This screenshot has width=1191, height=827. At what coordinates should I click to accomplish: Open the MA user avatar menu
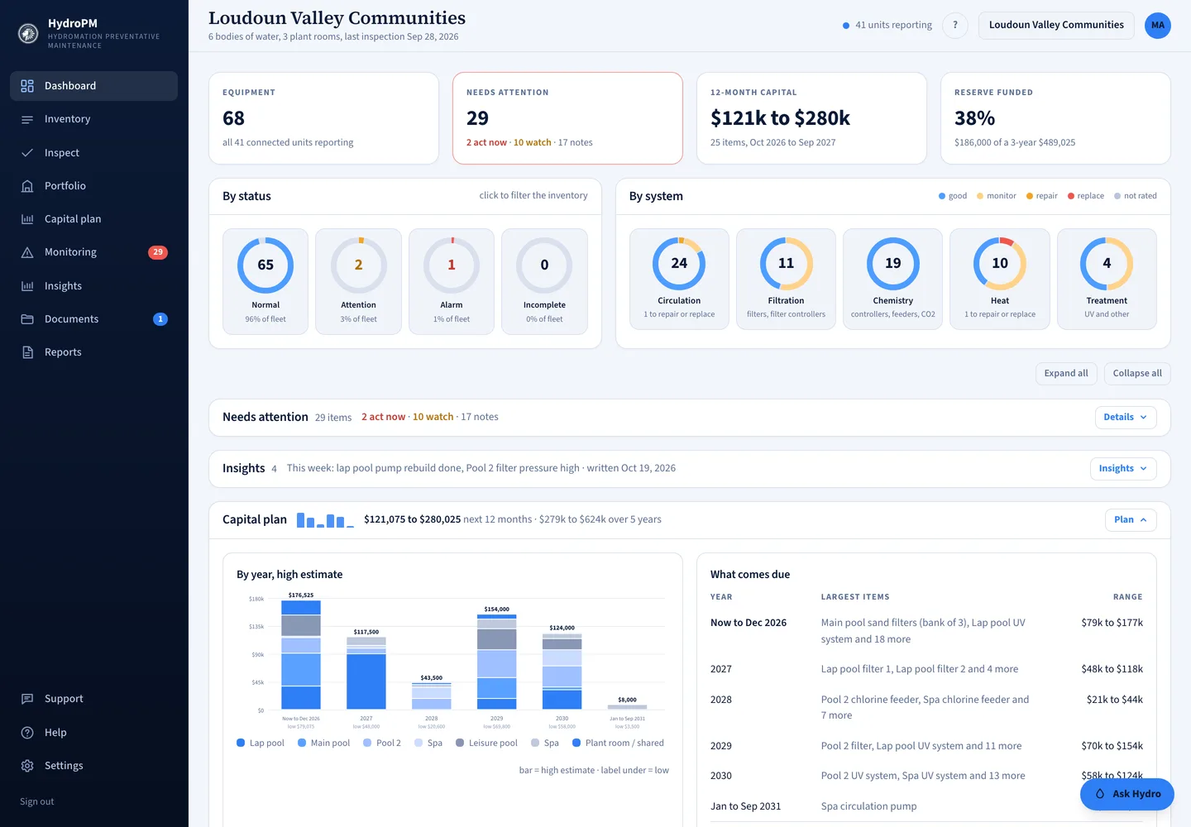(x=1158, y=25)
